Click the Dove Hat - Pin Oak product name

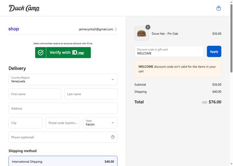point(165,34)
